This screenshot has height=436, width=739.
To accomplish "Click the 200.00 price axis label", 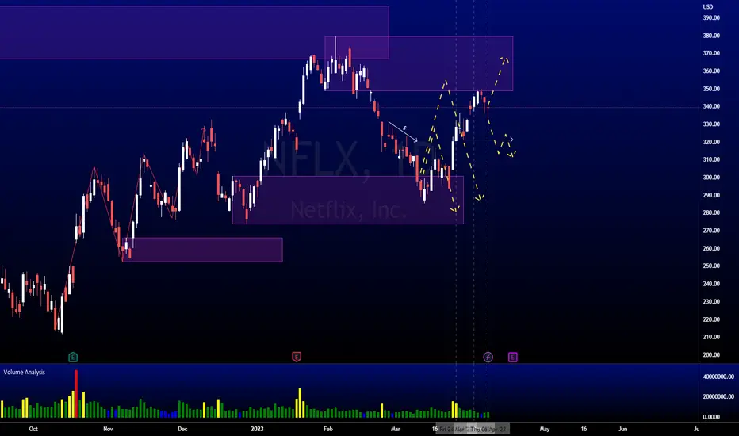I will click(x=711, y=355).
